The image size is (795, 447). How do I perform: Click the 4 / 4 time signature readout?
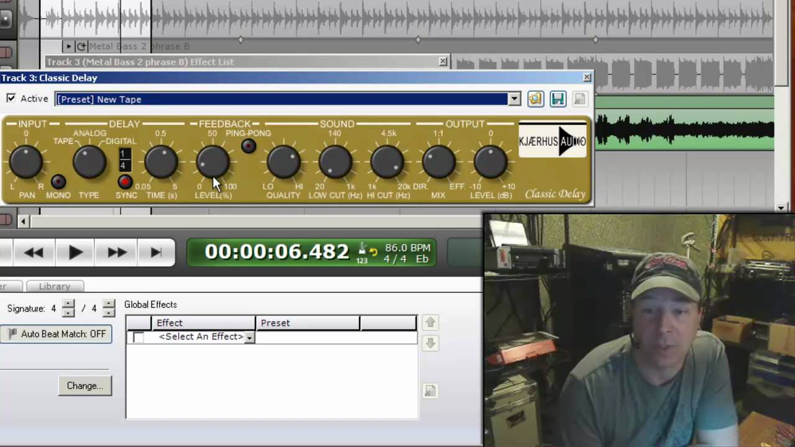pyautogui.click(x=395, y=259)
